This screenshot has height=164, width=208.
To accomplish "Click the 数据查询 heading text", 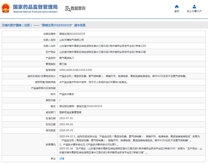I will pyautogui.click(x=78, y=8).
